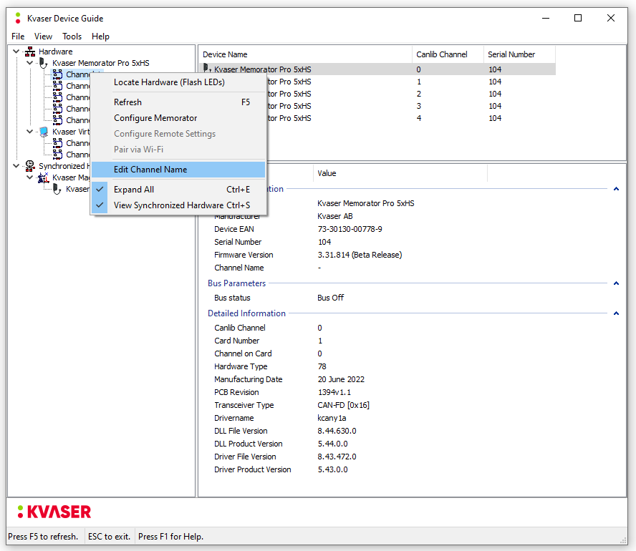Viewport: 636px width, 551px height.
Task: Select Refresh from the context menu
Action: coord(178,102)
